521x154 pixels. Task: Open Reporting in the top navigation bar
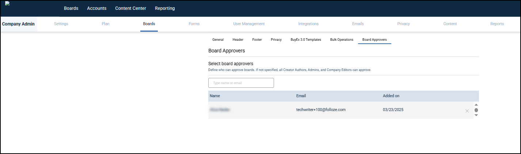point(165,8)
